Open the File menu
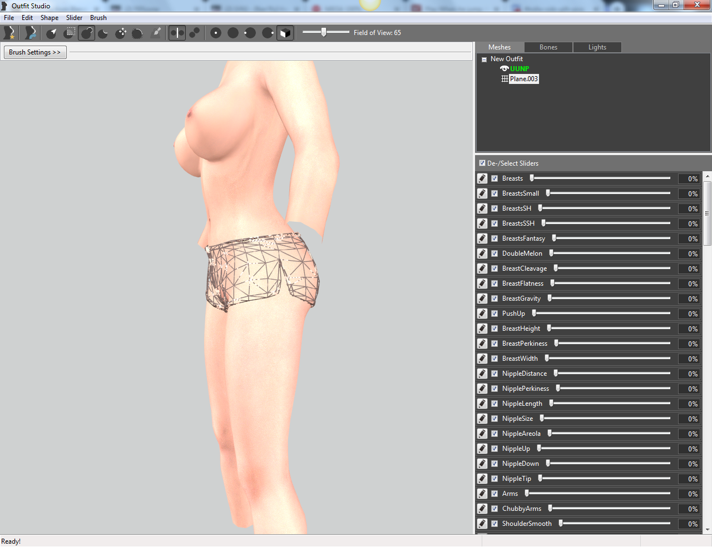 click(9, 18)
